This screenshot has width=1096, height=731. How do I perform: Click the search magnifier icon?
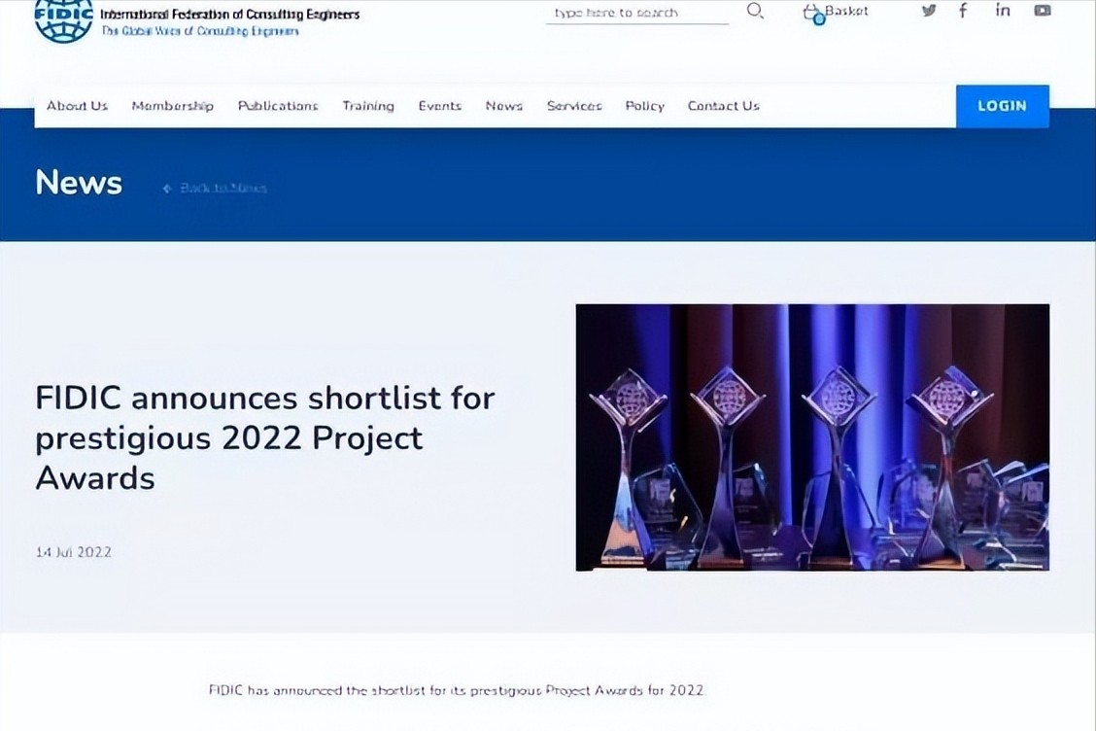point(755,12)
